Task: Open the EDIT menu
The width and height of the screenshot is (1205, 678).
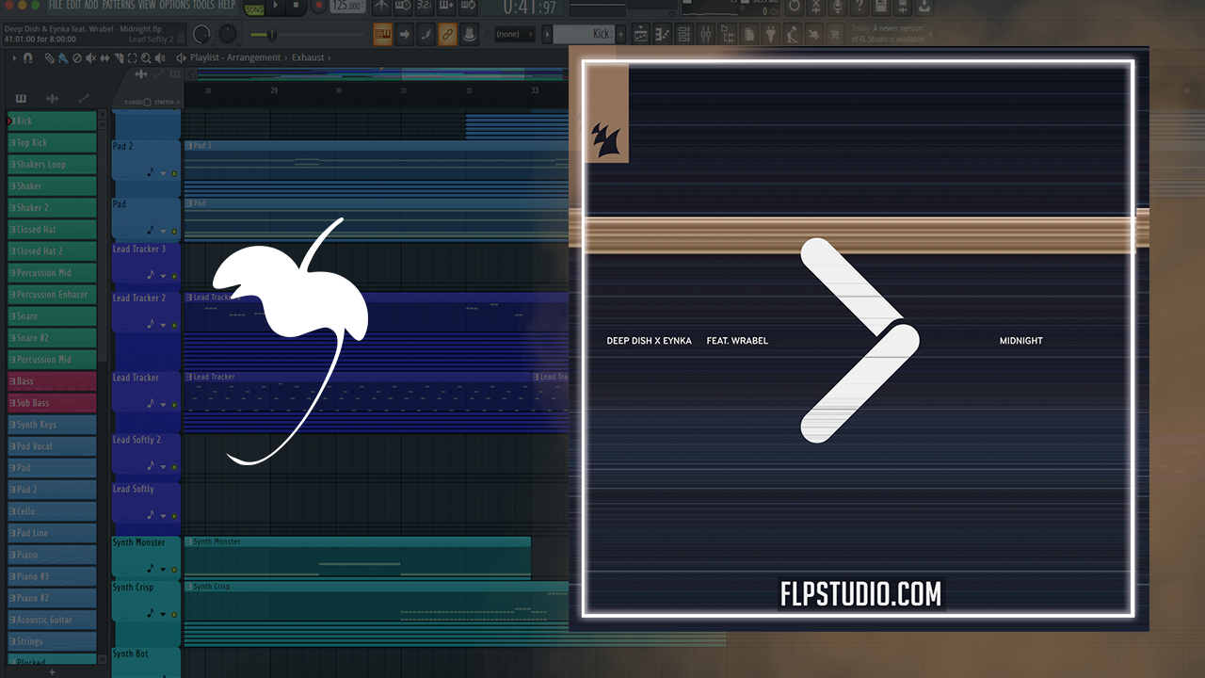Action: coord(73,5)
